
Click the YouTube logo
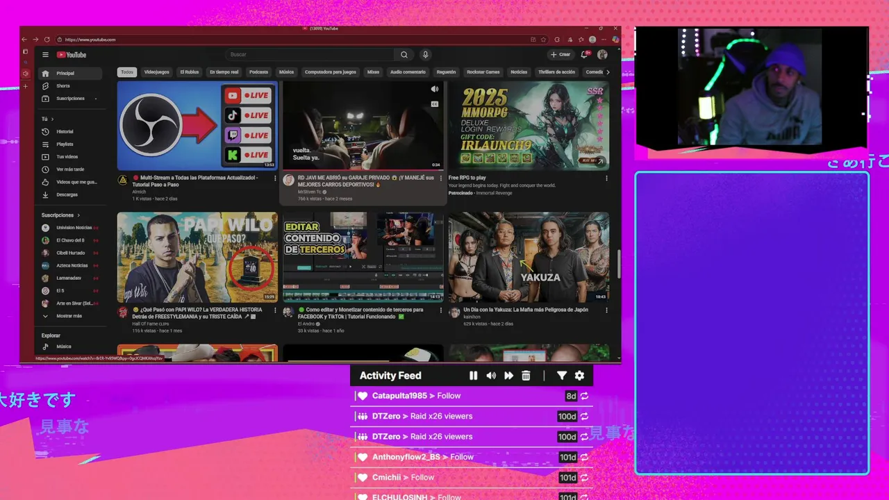coord(72,55)
